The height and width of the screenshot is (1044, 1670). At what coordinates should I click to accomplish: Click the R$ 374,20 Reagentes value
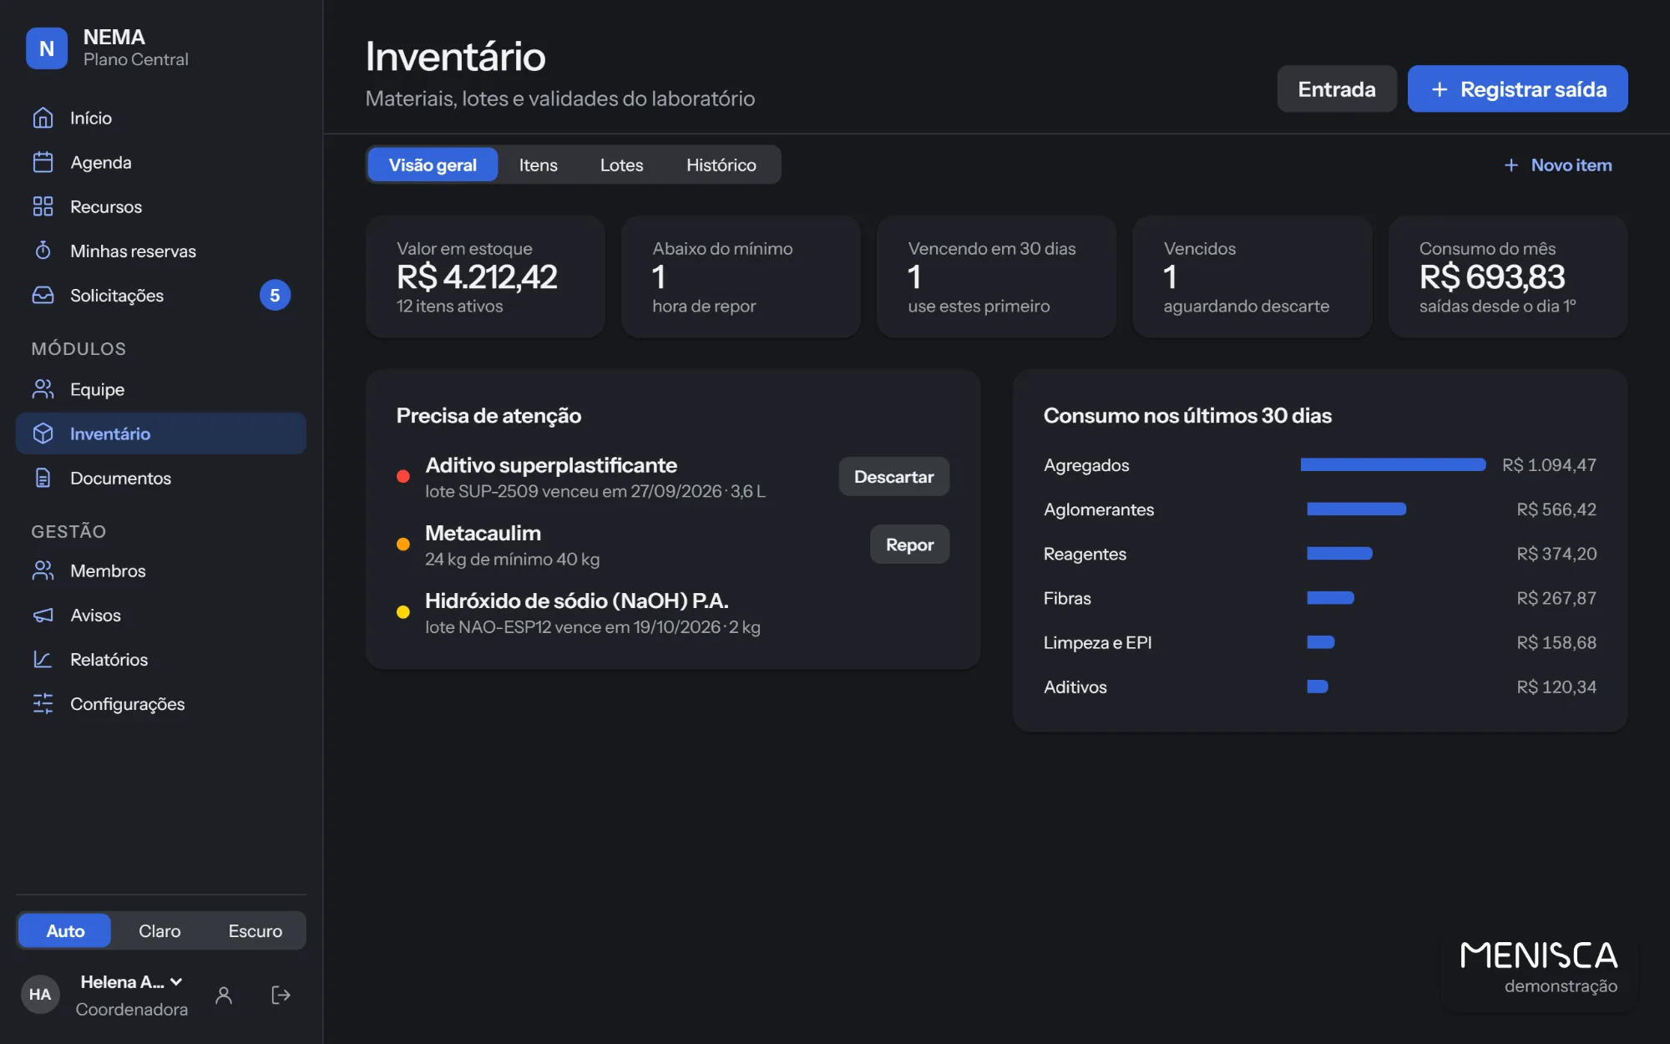pyautogui.click(x=1556, y=554)
